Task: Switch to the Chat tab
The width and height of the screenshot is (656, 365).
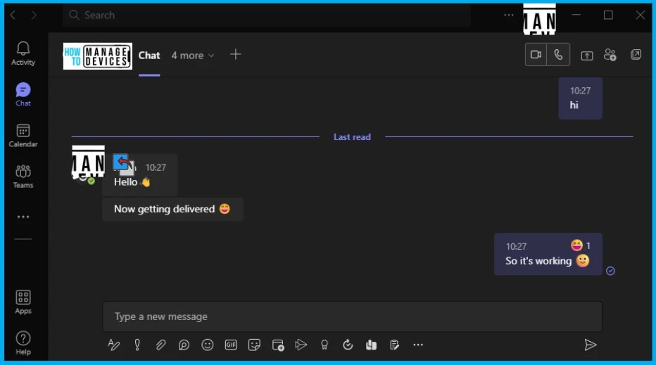Action: (x=149, y=56)
